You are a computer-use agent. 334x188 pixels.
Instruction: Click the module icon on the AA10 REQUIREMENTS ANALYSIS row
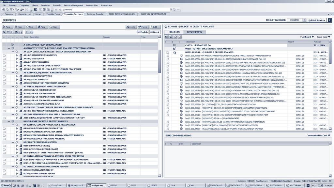(21, 55)
